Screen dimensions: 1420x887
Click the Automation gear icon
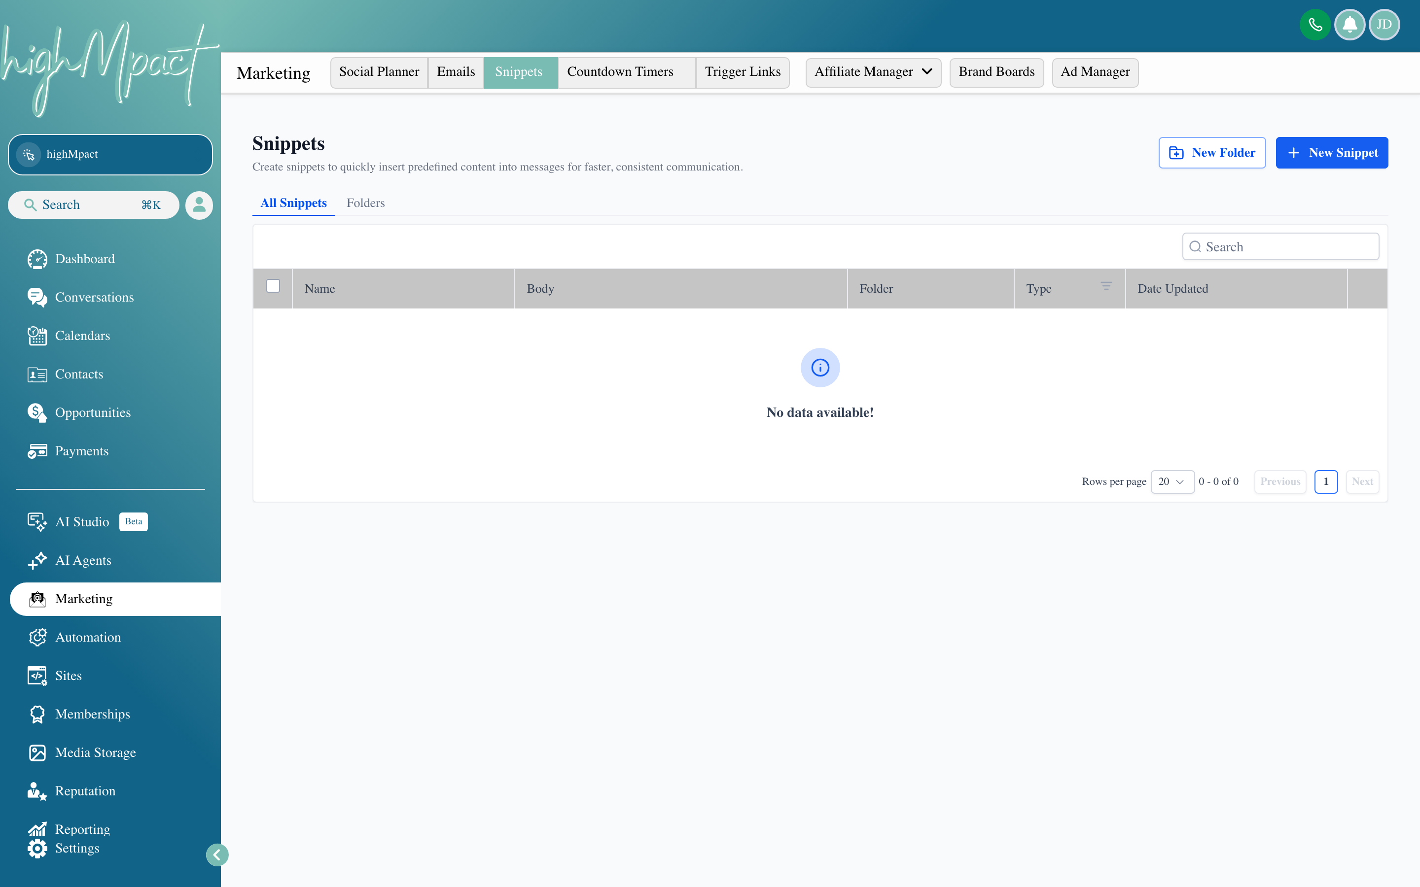click(x=37, y=637)
